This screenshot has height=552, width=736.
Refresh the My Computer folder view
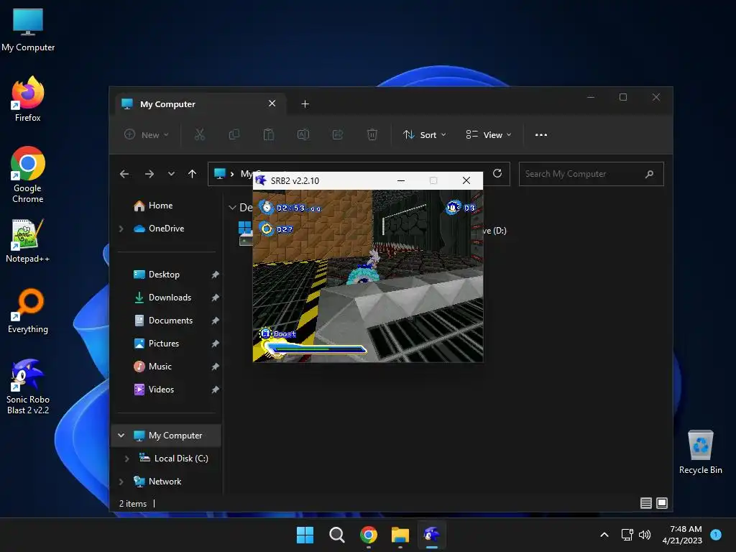pyautogui.click(x=497, y=174)
